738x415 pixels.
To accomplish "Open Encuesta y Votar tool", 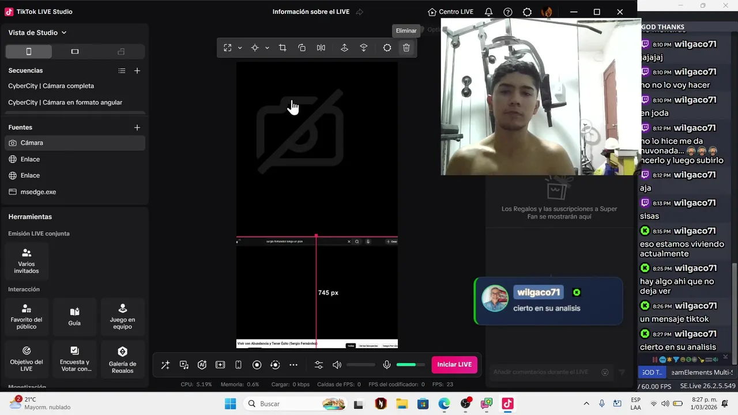I will coord(74,359).
